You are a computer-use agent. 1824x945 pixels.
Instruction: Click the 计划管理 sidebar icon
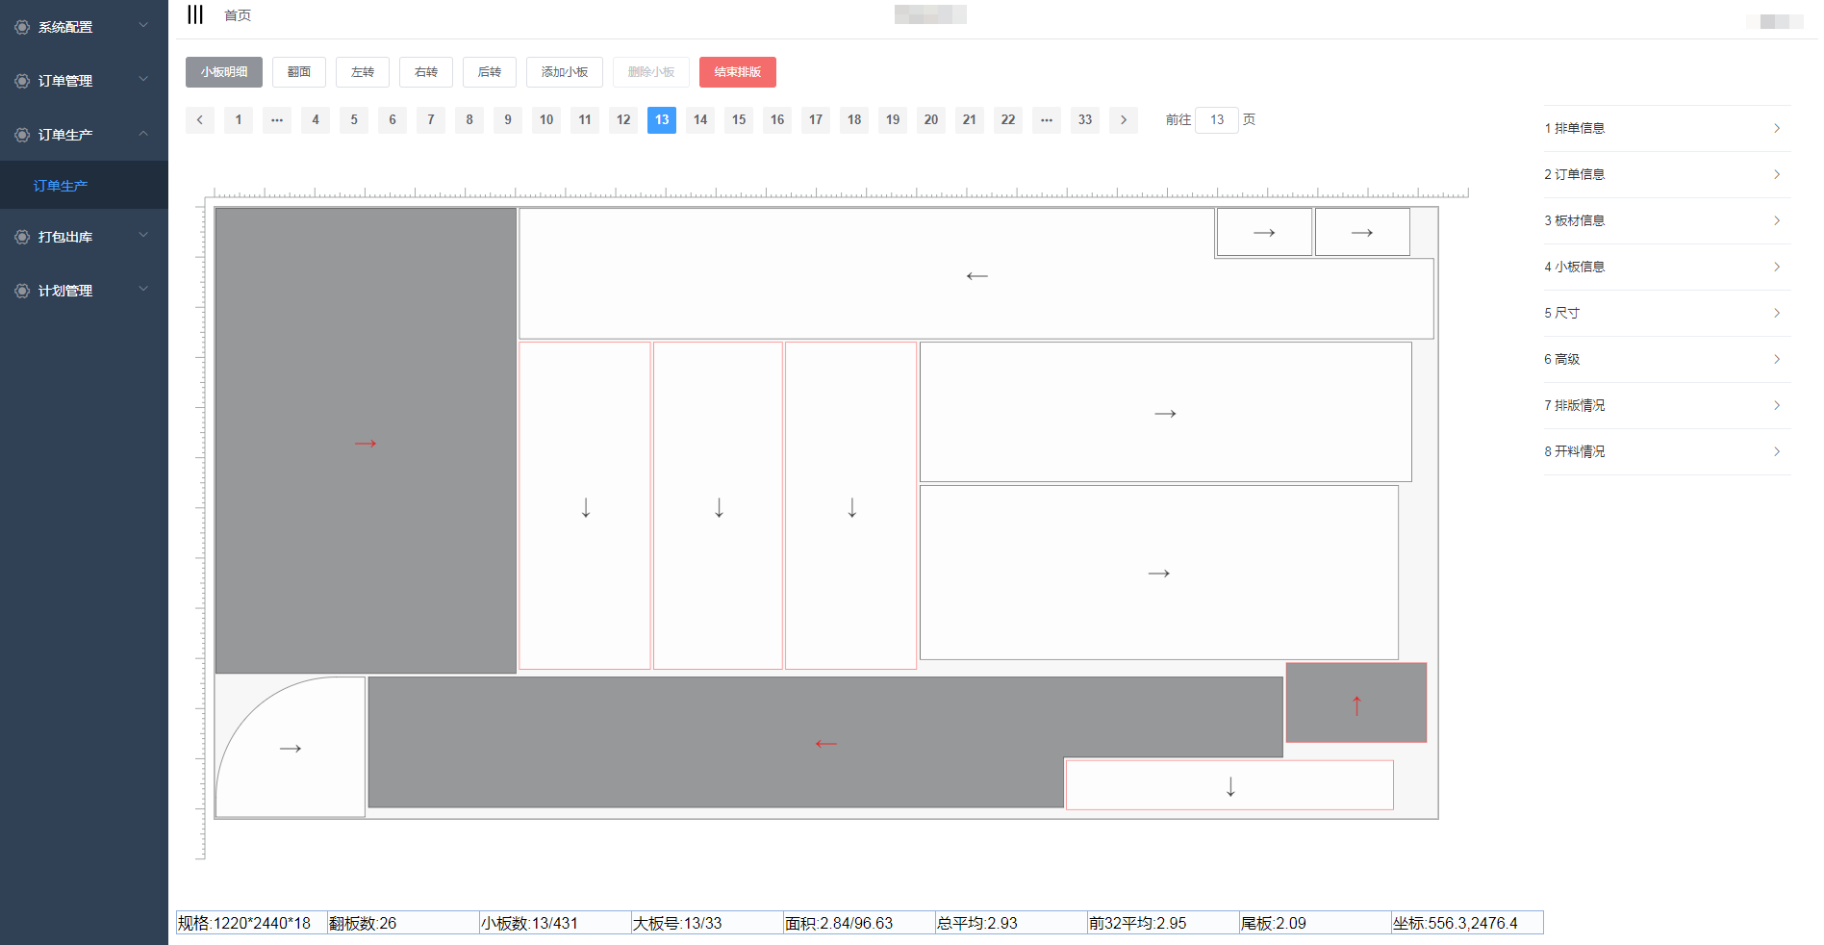(22, 291)
